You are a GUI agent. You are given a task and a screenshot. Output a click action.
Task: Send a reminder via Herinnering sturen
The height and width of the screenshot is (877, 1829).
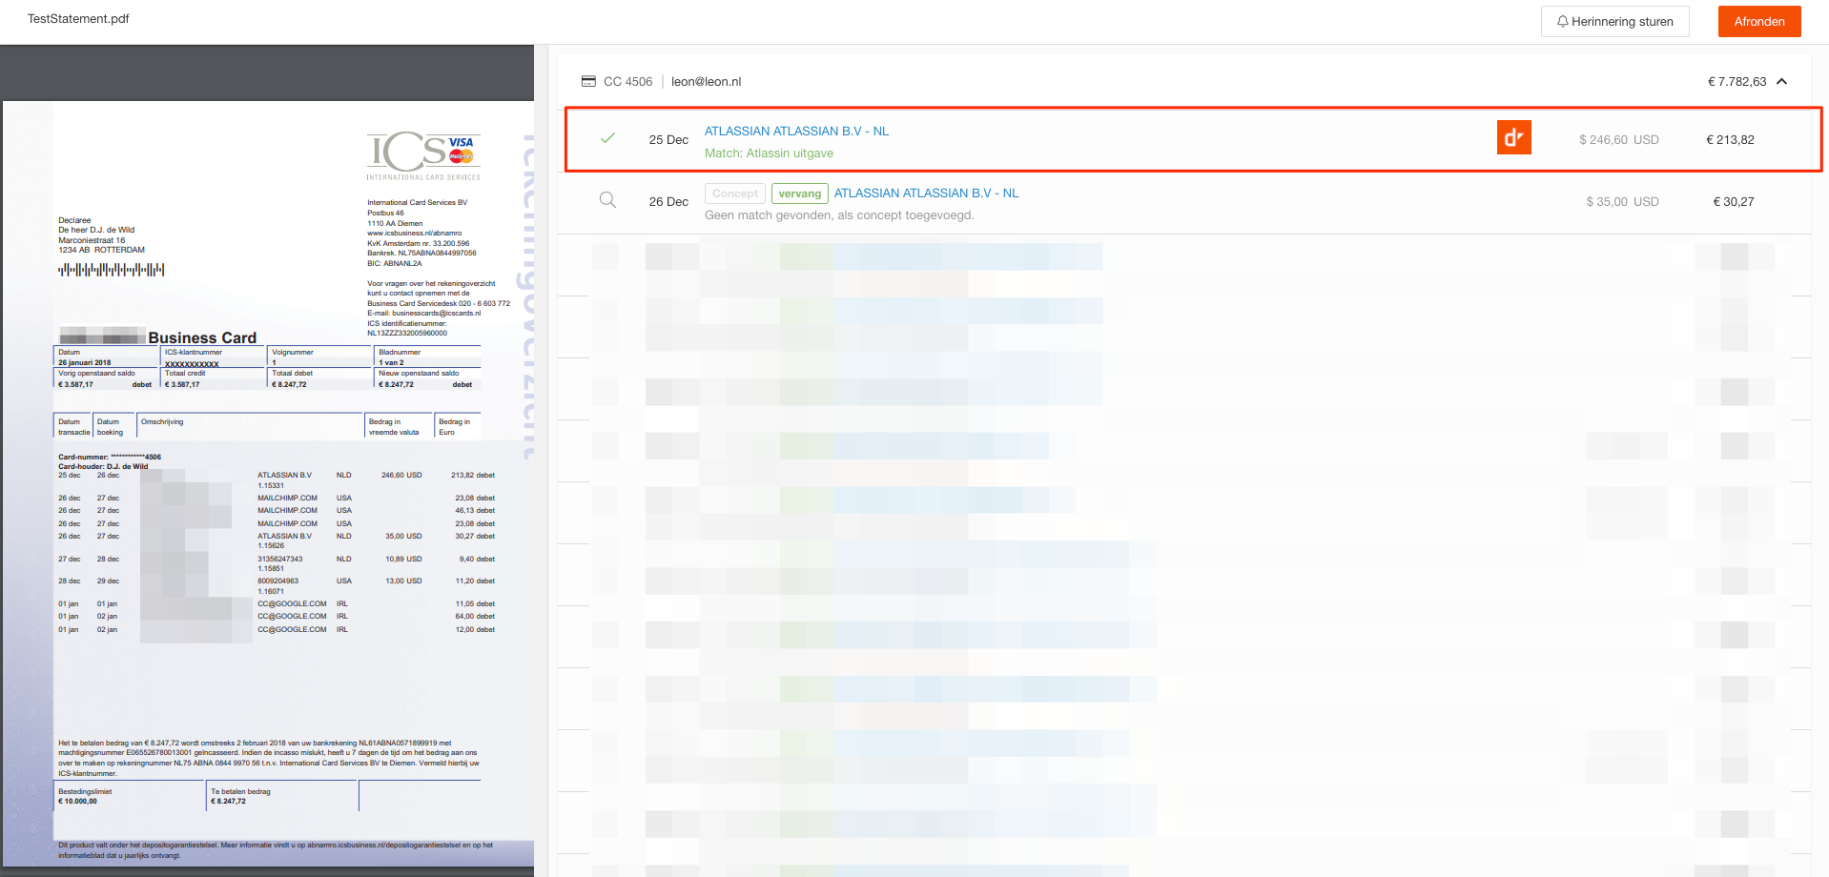(1614, 21)
